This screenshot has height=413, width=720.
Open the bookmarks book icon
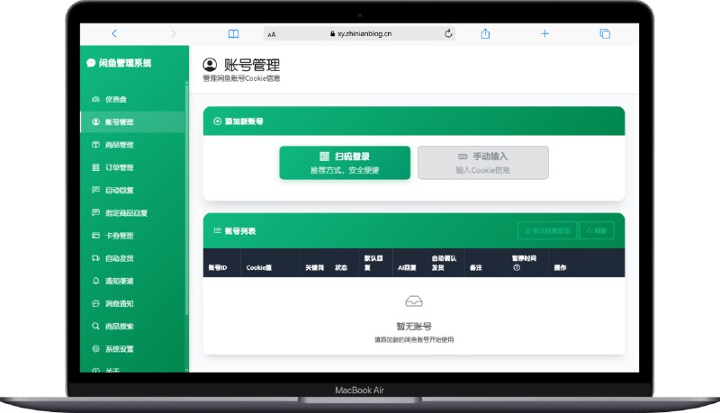233,33
